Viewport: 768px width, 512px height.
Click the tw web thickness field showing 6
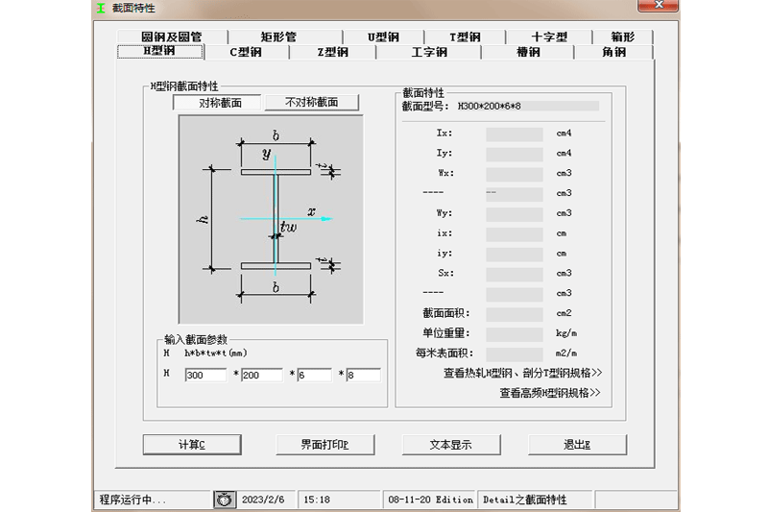click(x=314, y=376)
